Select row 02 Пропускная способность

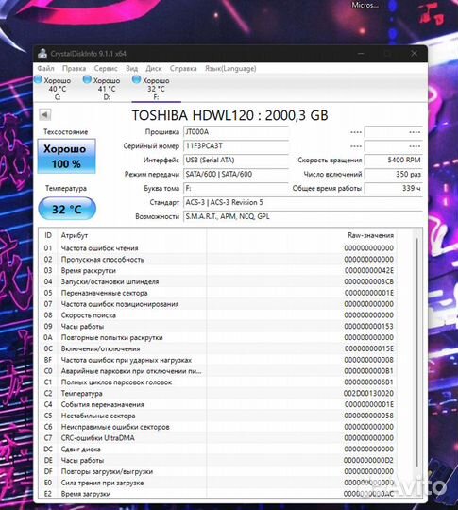pos(218,259)
